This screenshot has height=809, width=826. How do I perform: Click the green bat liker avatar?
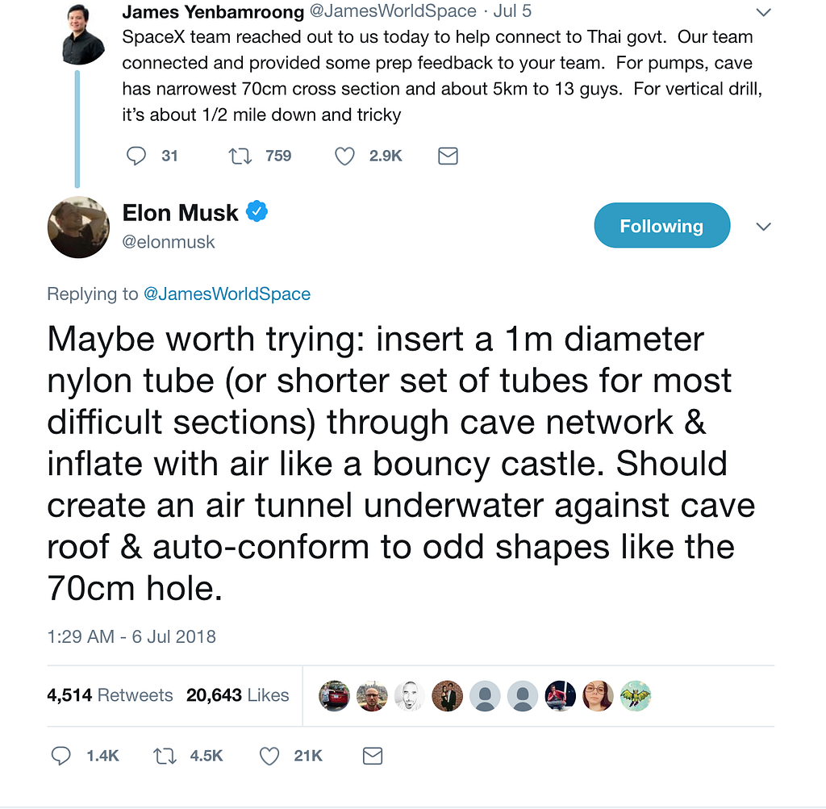click(x=635, y=695)
